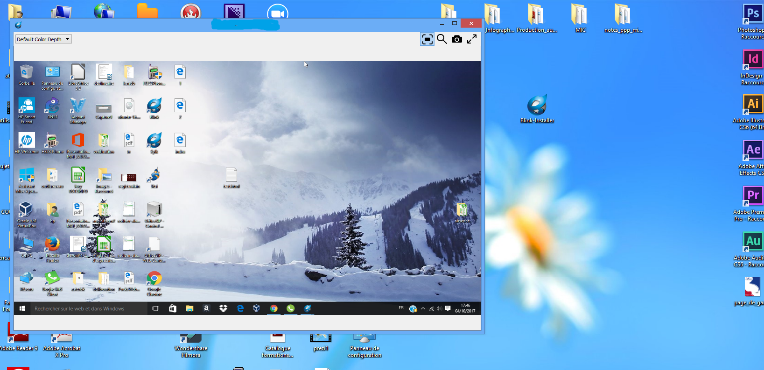The width and height of the screenshot is (764, 370).
Task: Select the Production_au... folder on local desktop
Action: pos(536,18)
